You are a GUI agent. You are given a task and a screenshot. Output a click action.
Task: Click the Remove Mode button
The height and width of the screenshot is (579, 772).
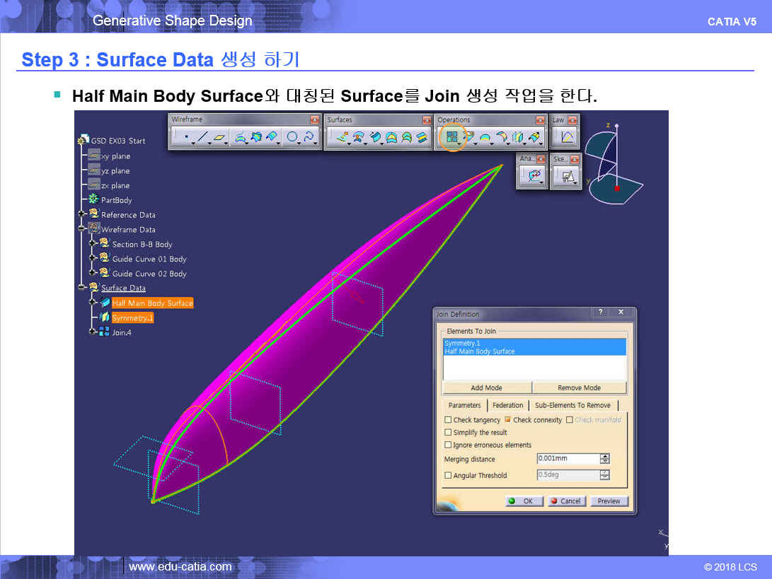(x=579, y=387)
